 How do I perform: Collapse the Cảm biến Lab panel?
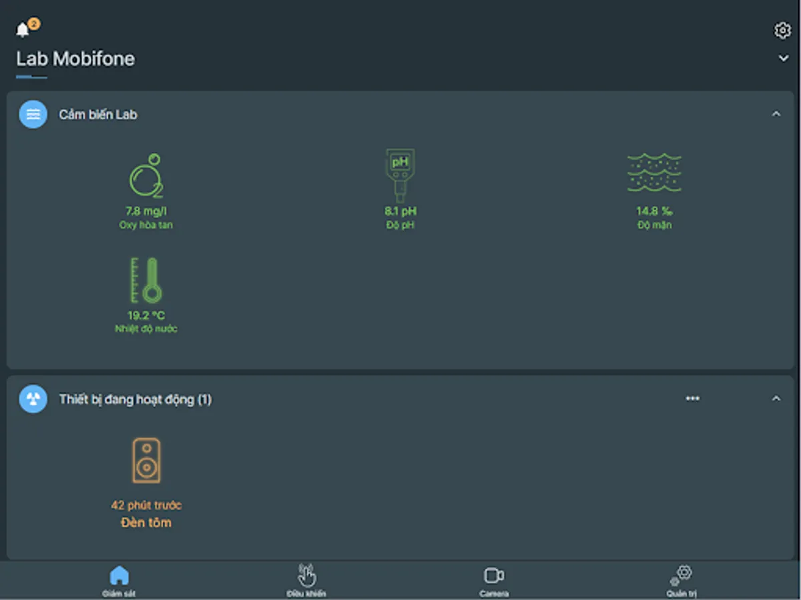point(776,114)
